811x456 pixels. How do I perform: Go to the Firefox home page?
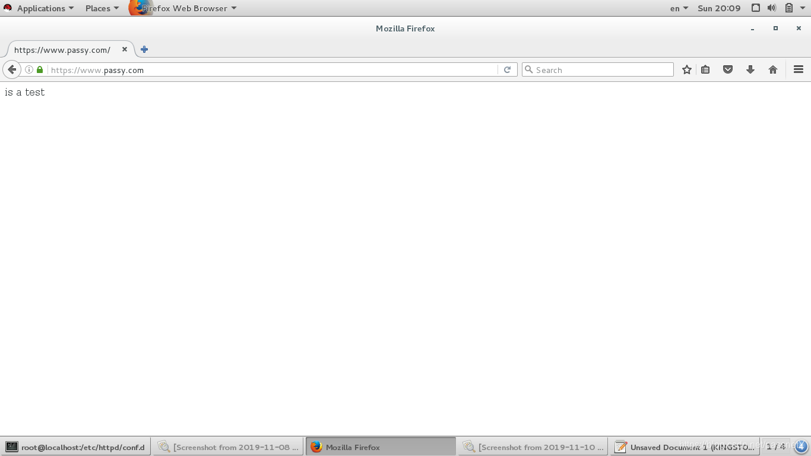click(x=773, y=69)
